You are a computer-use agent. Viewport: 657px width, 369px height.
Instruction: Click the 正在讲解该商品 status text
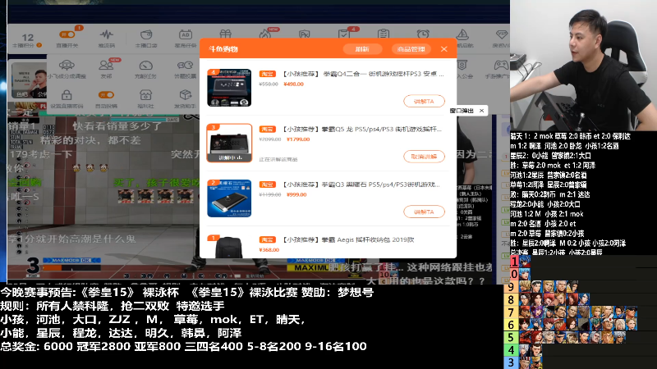pyautogui.click(x=278, y=159)
